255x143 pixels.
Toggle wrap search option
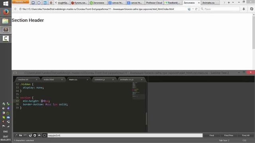tap(35, 135)
